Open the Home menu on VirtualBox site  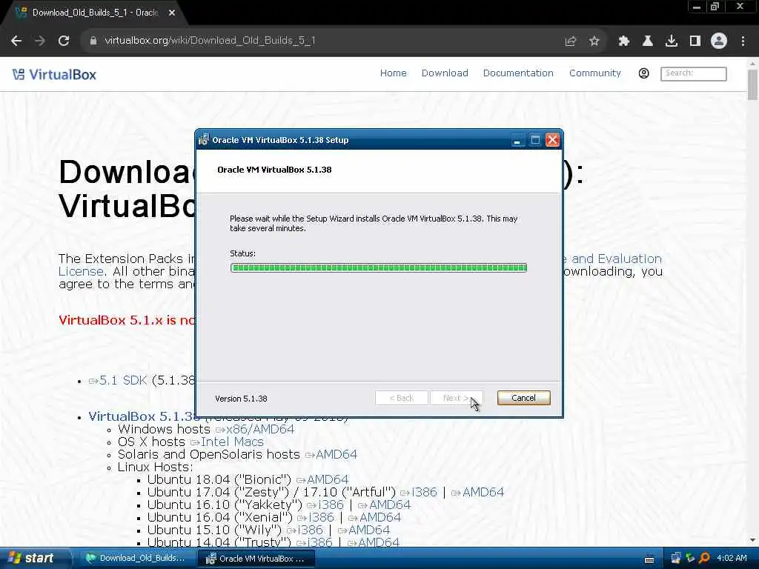(393, 73)
